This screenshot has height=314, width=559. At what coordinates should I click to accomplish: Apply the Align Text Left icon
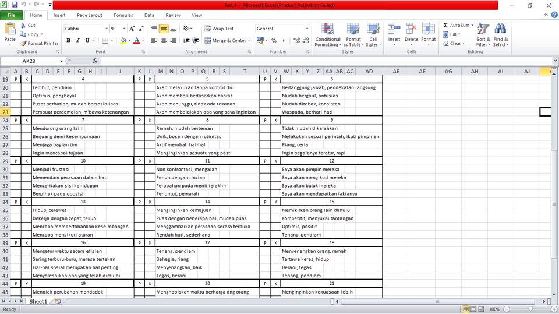point(154,40)
